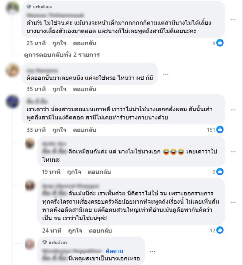Open avatar of the first commenter
The width and height of the screenshot is (243, 265).
(12, 8)
